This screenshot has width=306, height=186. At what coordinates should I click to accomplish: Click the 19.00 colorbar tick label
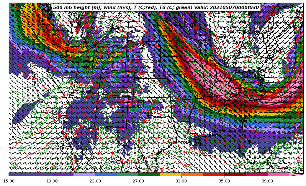(x=52, y=181)
